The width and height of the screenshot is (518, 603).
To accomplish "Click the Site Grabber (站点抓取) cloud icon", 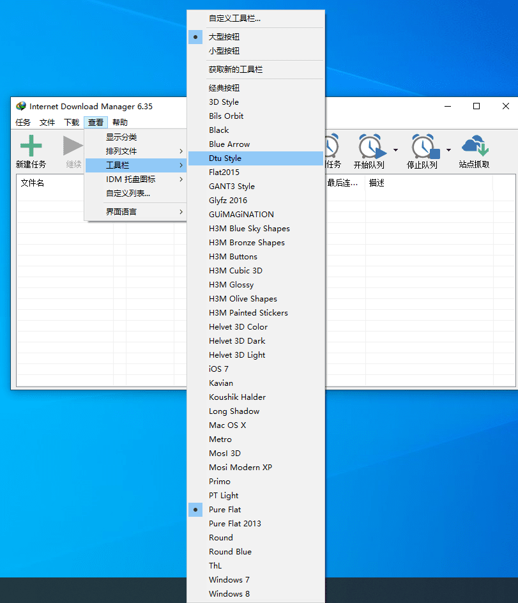I will pyautogui.click(x=475, y=146).
